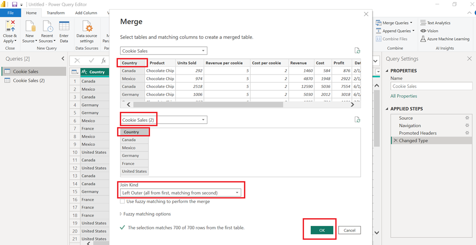This screenshot has height=245, width=476.
Task: Click row 4 Germany cell in data grid
Action: tap(94, 105)
